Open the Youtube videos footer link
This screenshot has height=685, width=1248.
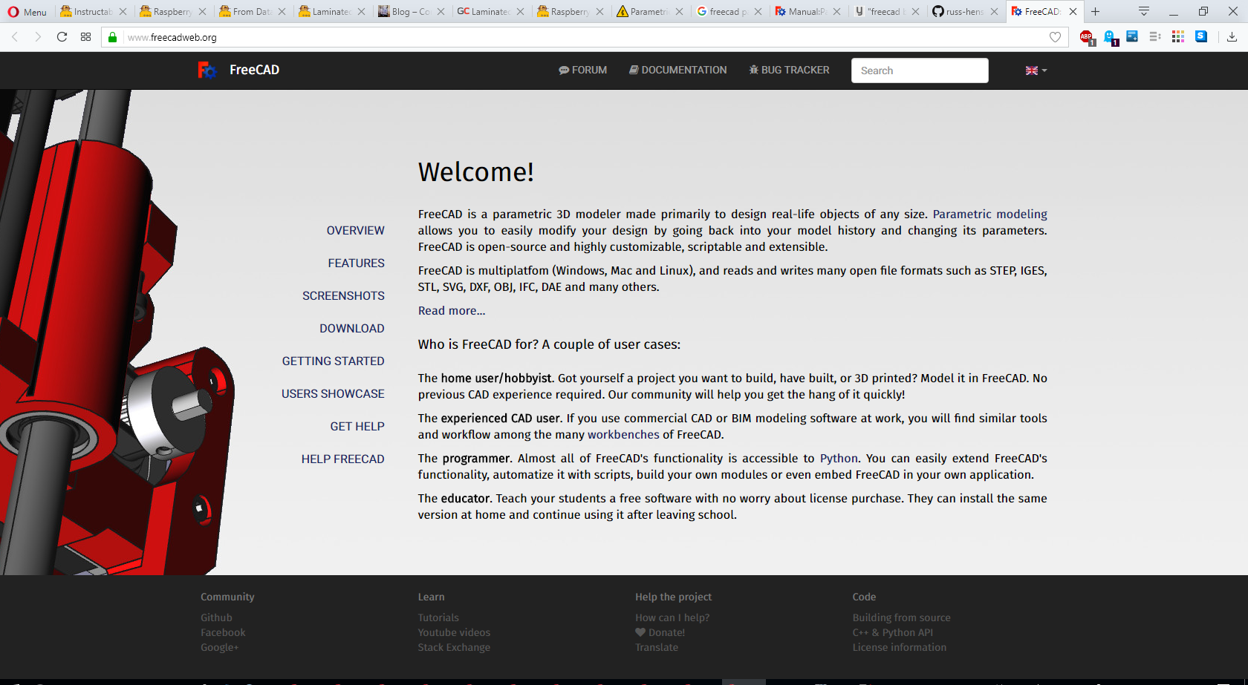click(454, 632)
